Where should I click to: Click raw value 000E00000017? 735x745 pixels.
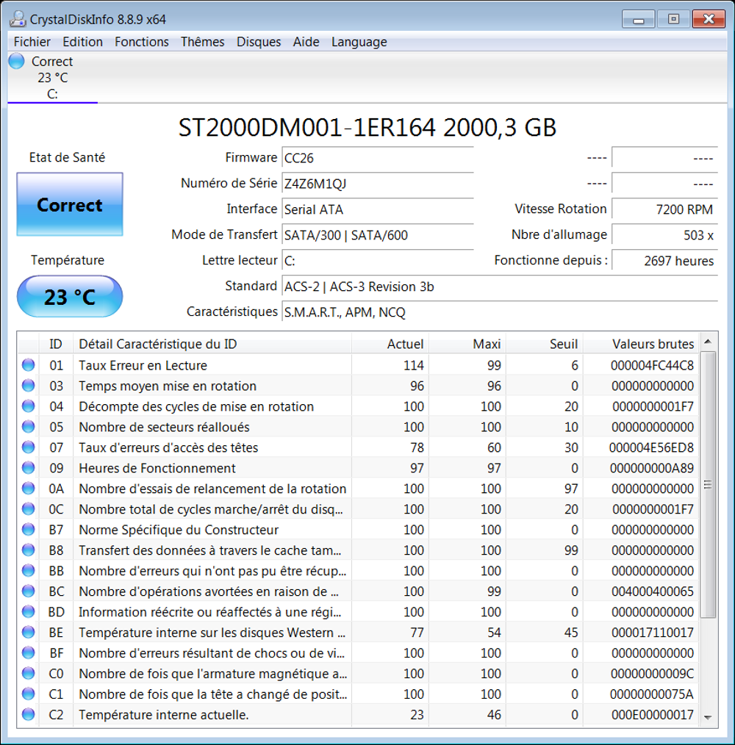coord(652,715)
